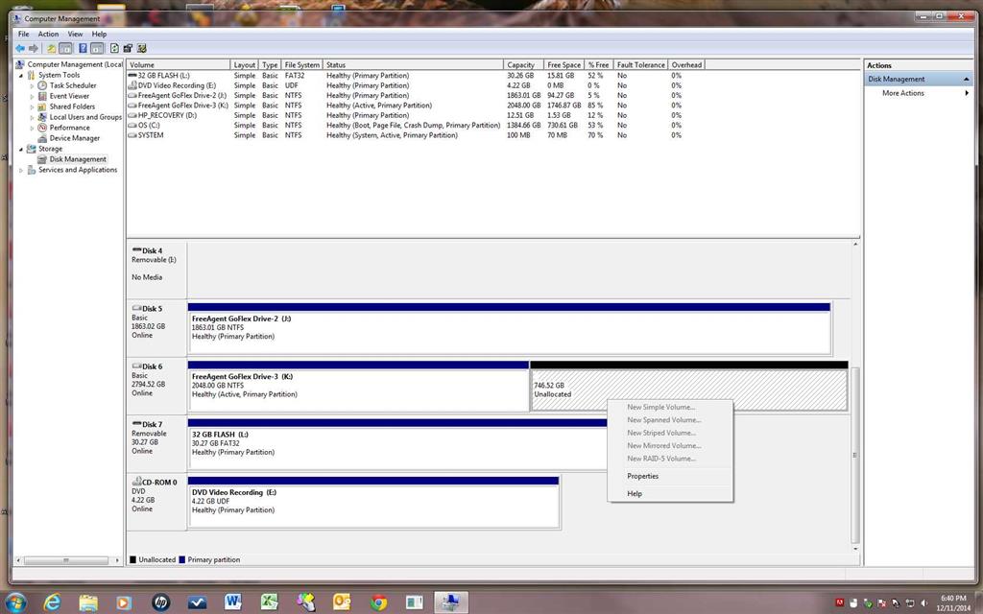Toggle Show/Hide Console Tree toolbar button
Viewport: 983px width, 614px height.
[65, 48]
